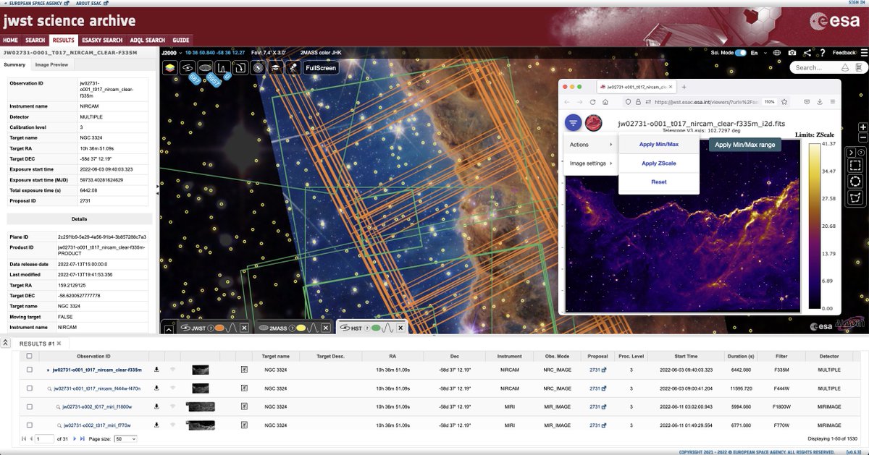Expand the layer tabs up-arrow button

(x=169, y=329)
